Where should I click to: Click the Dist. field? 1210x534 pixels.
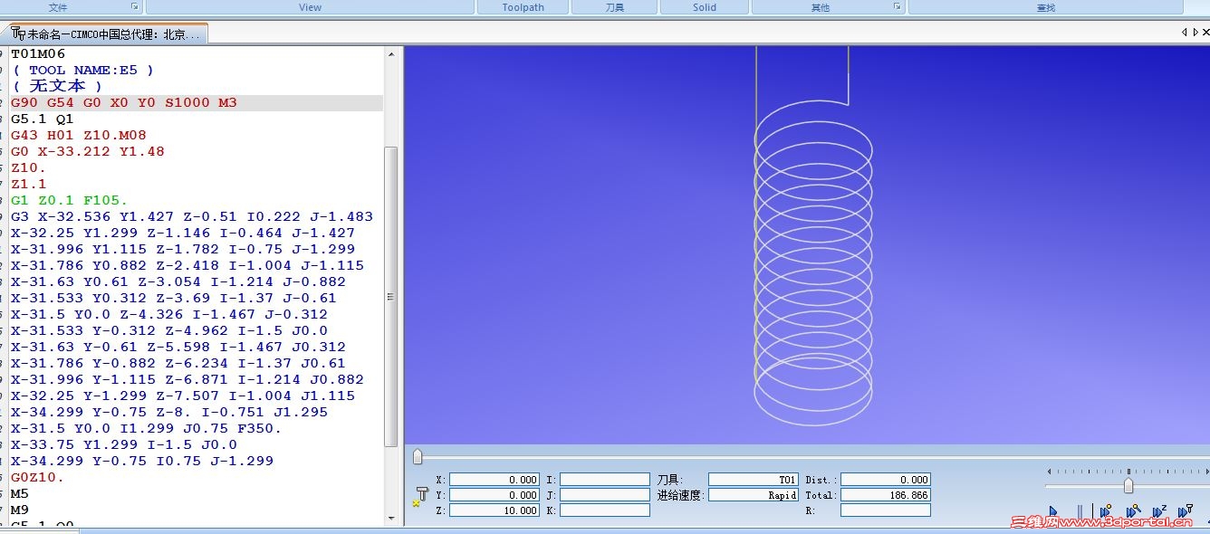click(x=886, y=480)
